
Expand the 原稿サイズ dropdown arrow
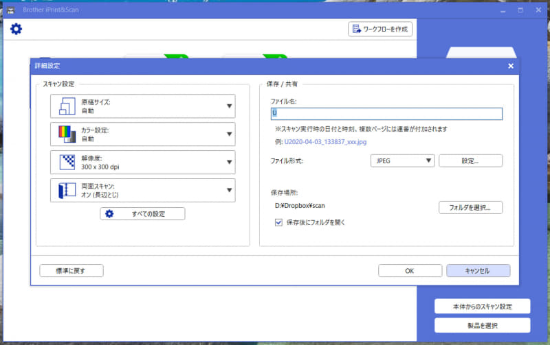pos(229,106)
